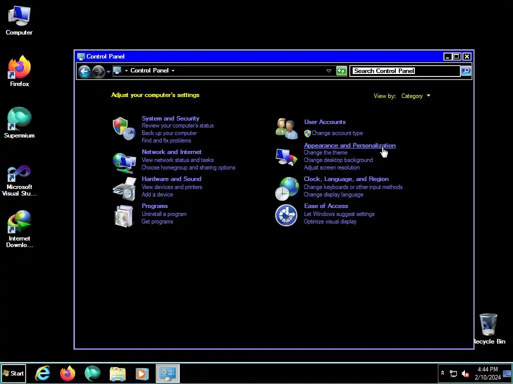Click Adjust screen resolution
The width and height of the screenshot is (513, 384).
point(332,167)
